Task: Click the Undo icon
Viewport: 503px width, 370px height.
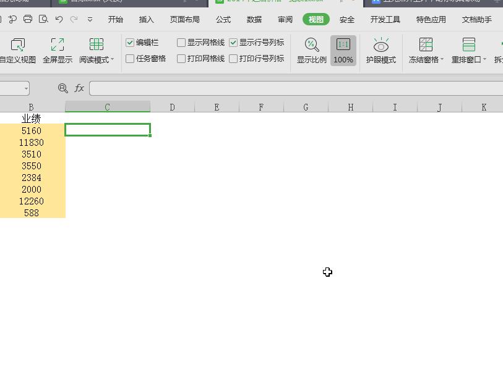Action: [59, 19]
